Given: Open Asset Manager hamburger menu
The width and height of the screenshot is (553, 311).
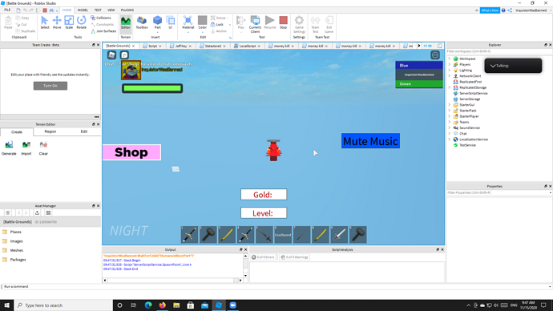Looking at the screenshot, I should pyautogui.click(x=7, y=212).
